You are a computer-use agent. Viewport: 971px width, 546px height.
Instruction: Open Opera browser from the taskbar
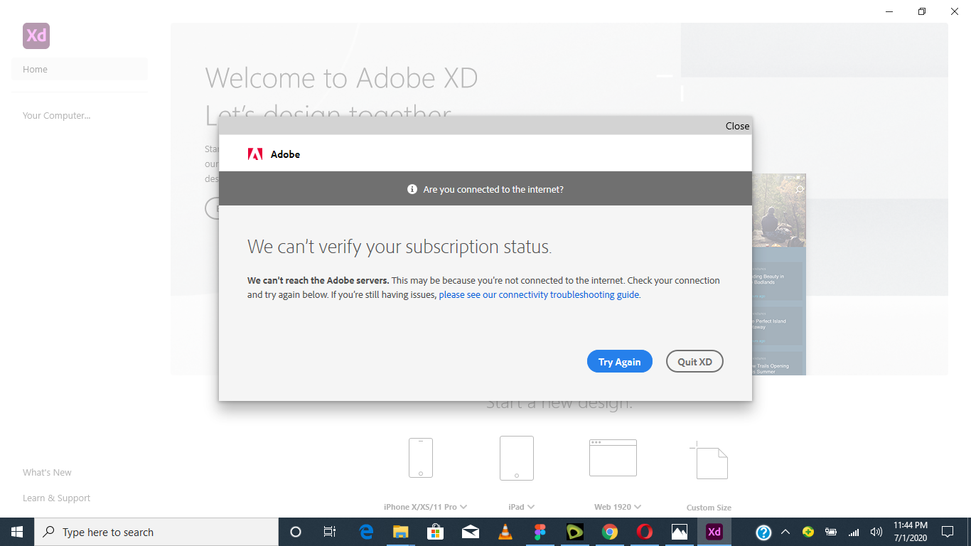(644, 532)
